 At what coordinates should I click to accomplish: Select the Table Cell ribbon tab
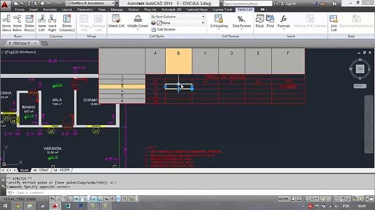245,9
